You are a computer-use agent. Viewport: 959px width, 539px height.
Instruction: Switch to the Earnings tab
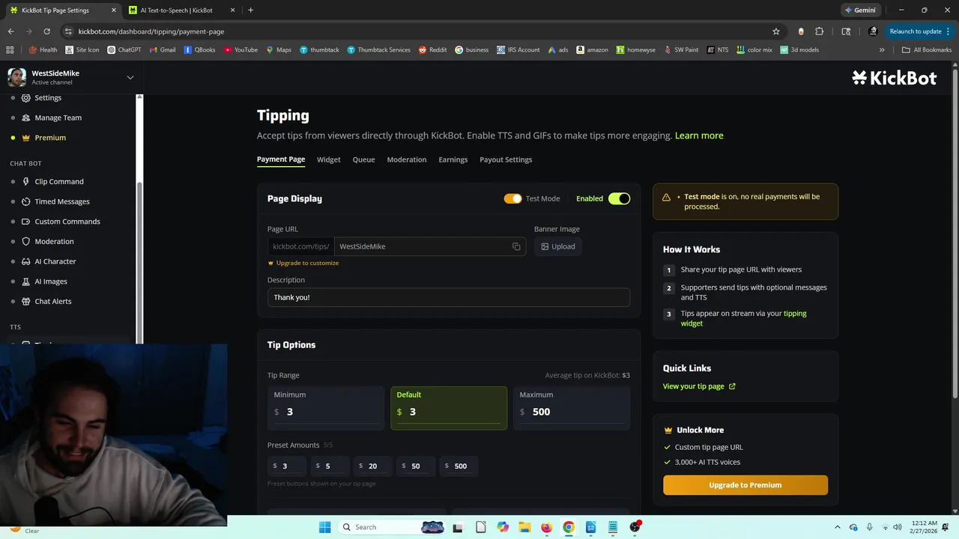pyautogui.click(x=453, y=159)
